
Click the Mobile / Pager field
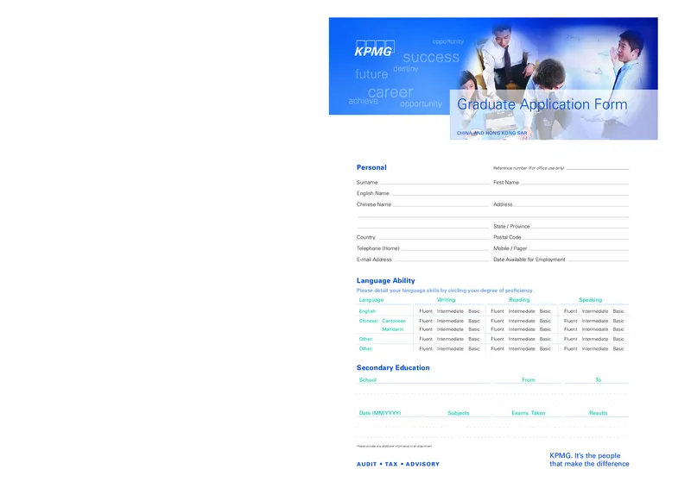578,248
